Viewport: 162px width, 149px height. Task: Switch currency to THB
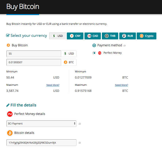pos(110,36)
